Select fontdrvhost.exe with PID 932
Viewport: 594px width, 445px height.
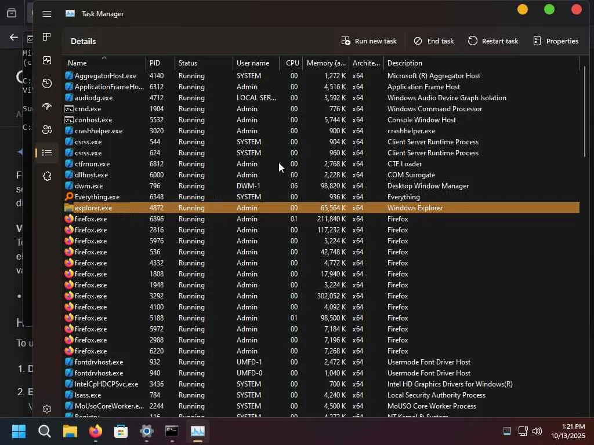pyautogui.click(x=321, y=362)
